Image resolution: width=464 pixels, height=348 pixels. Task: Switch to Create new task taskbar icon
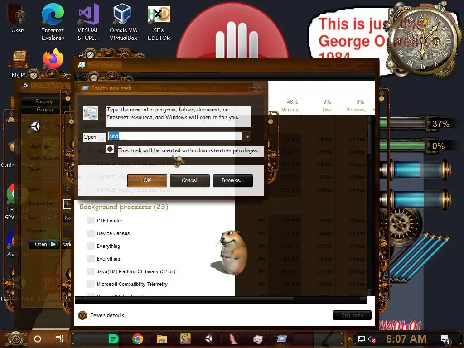coord(282,339)
